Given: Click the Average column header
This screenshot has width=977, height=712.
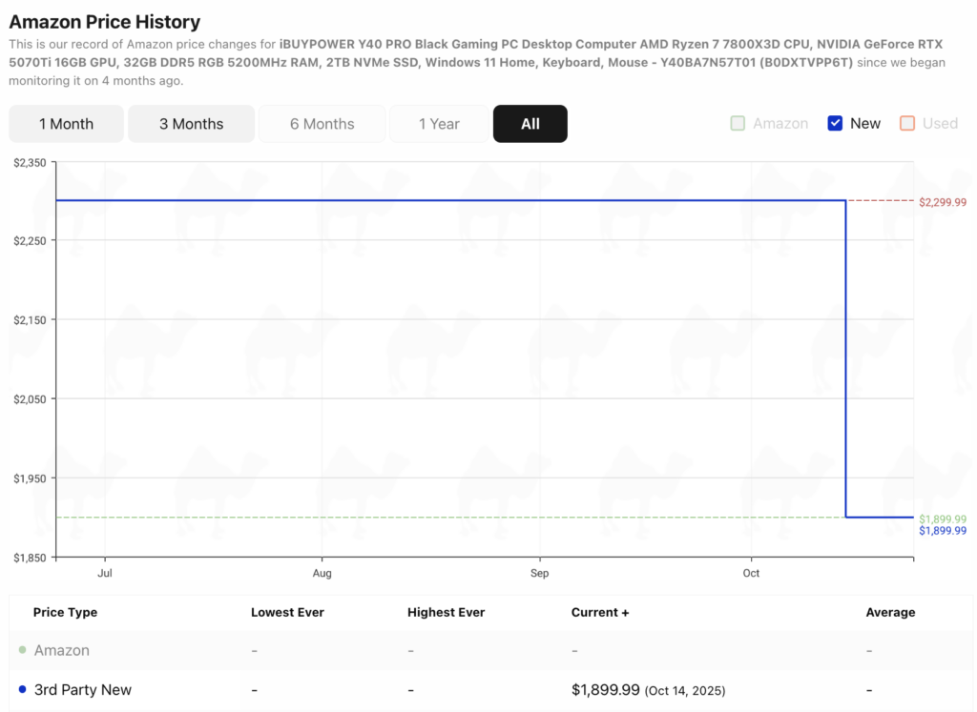Looking at the screenshot, I should click(889, 612).
